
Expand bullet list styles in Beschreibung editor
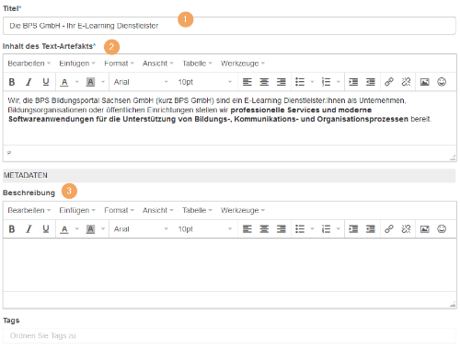[312, 229]
